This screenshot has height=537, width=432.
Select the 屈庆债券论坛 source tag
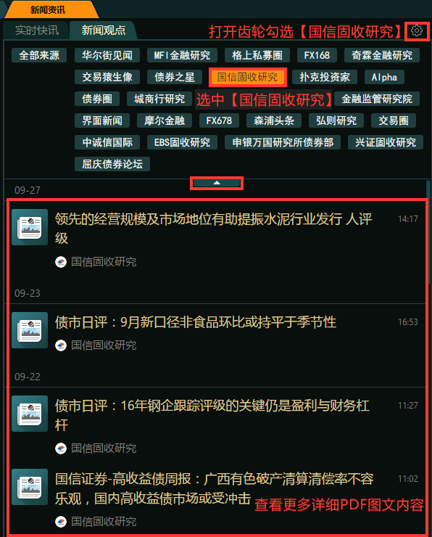click(x=112, y=164)
